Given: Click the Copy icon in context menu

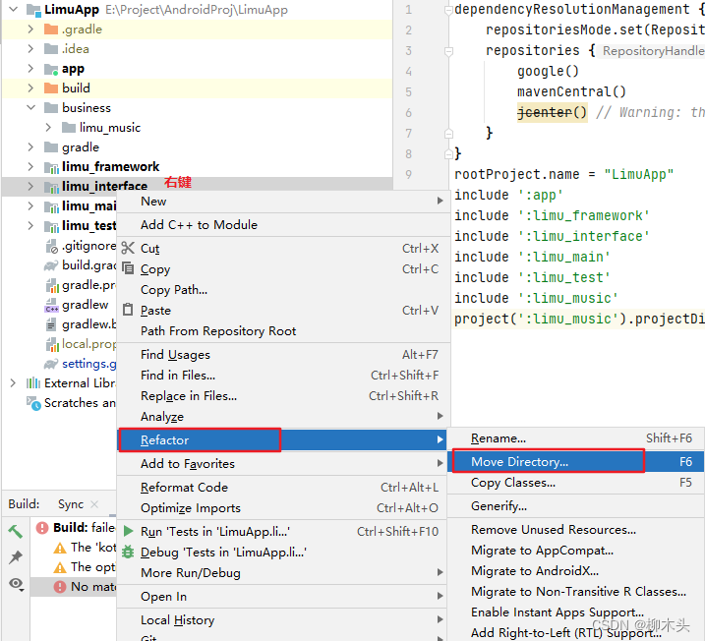Looking at the screenshot, I should coord(128,268).
